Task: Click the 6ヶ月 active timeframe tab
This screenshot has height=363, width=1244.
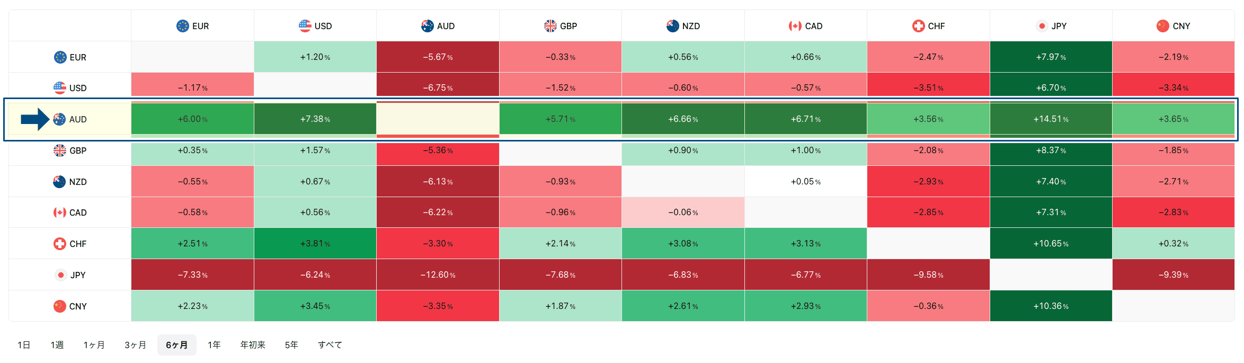Action: (x=177, y=345)
